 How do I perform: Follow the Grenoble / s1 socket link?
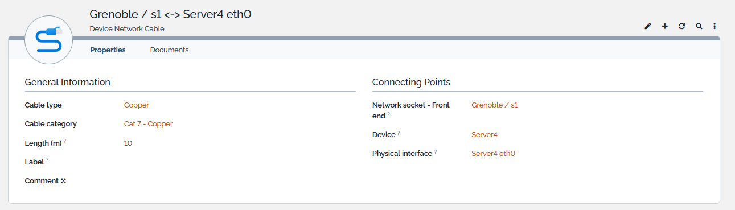point(494,105)
